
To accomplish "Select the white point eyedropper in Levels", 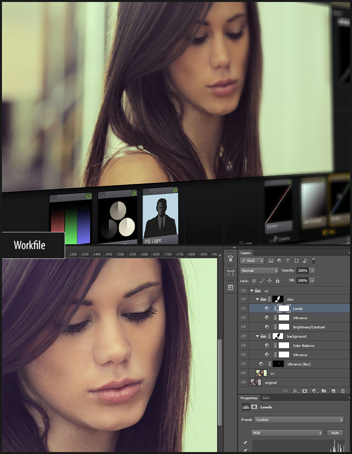I will click(x=244, y=451).
